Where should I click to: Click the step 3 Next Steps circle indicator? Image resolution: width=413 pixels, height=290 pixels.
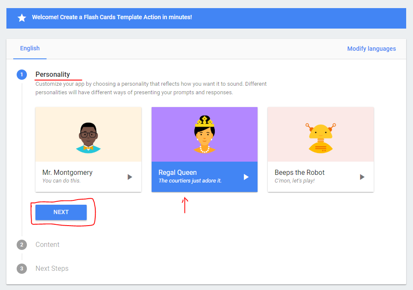click(22, 268)
